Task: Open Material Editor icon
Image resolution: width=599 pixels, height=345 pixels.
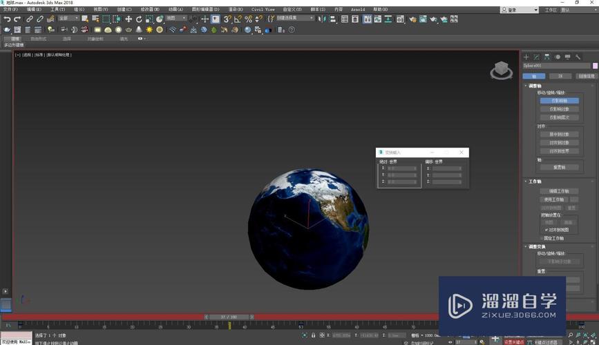Action: pyautogui.click(x=400, y=19)
